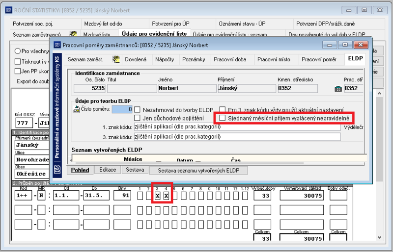
Task: Toggle the Tisknout i s checkbox
Action: pos(18,61)
